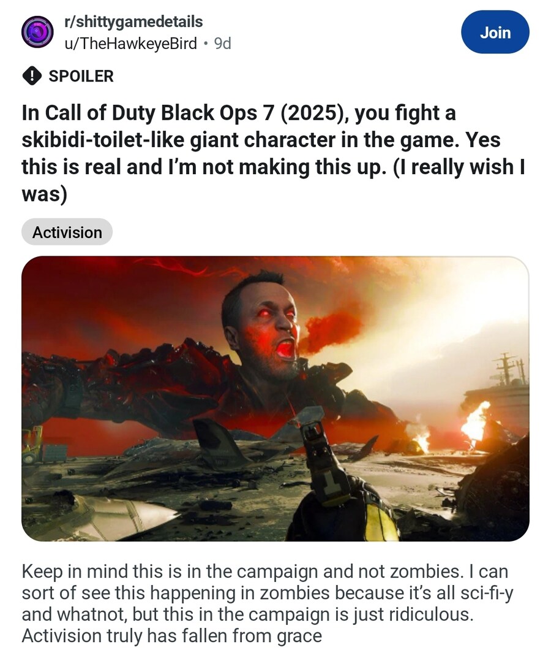The height and width of the screenshot is (655, 551).
Task: Open the post via its title
Action: 273,153
